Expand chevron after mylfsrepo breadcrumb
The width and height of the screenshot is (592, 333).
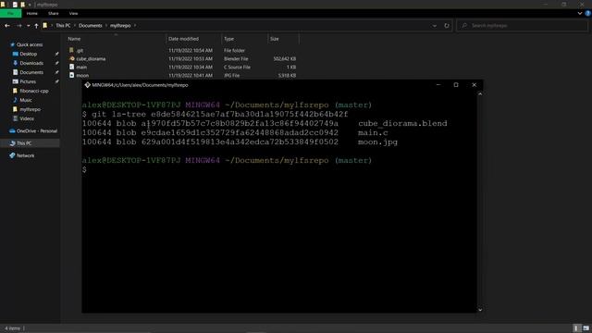tap(135, 26)
